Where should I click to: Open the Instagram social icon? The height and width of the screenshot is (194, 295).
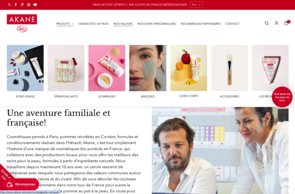[x=29, y=5]
